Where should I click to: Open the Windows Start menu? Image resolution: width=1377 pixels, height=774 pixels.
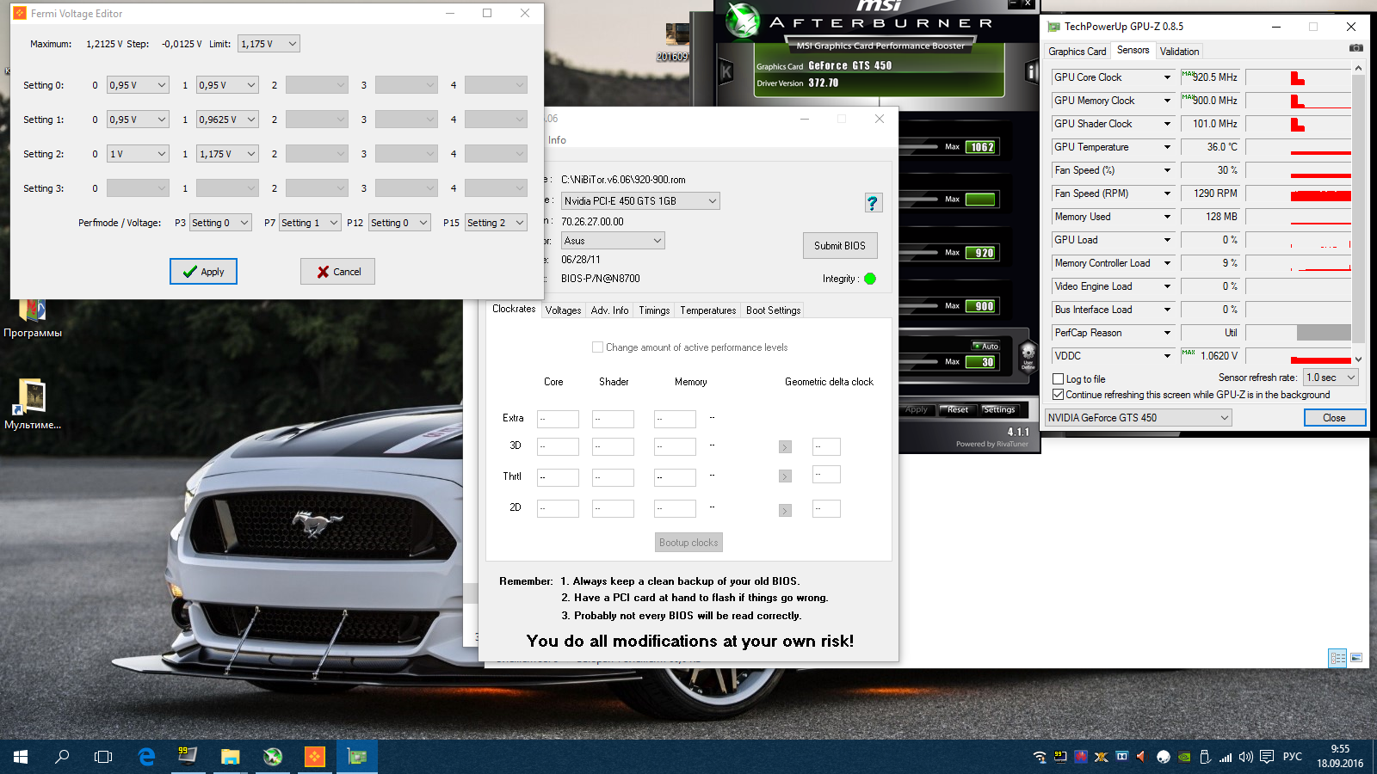pyautogui.click(x=21, y=757)
